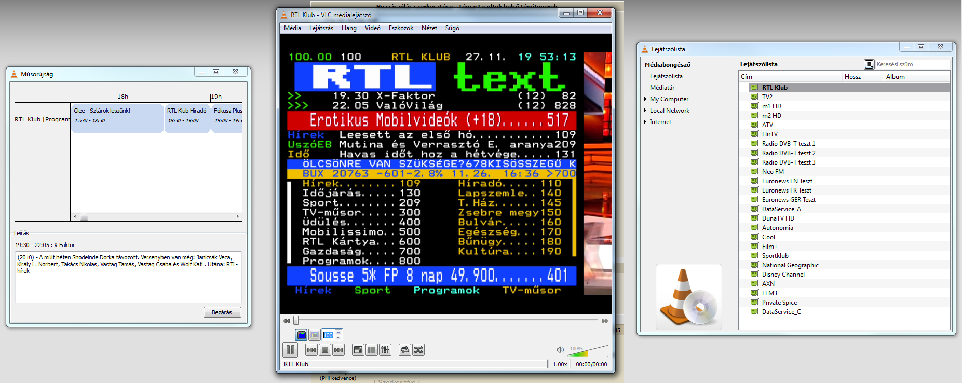The width and height of the screenshot is (962, 383).
Task: Click TV2 channel icon in playlist
Action: point(755,97)
